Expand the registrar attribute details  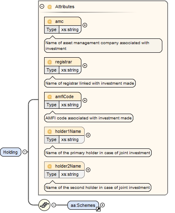pyautogui.click(x=85, y=65)
